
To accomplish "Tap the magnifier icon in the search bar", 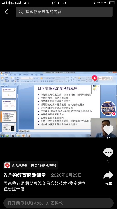I will coord(21,12).
